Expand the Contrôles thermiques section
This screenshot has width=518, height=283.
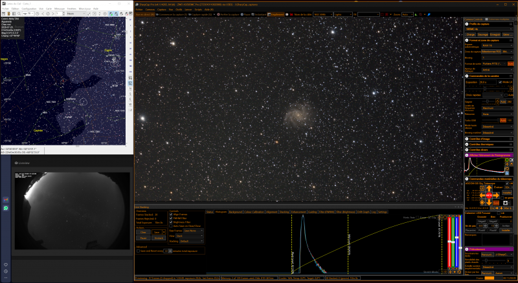click(467, 145)
